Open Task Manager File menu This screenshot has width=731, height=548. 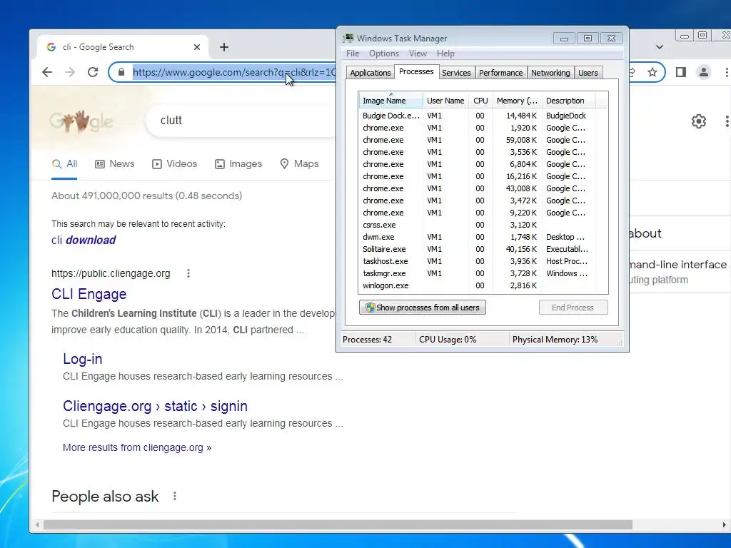353,54
